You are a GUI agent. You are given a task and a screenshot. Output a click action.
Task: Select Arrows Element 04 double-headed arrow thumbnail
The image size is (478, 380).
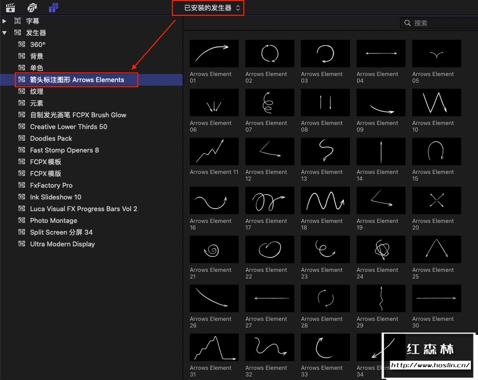(381, 54)
